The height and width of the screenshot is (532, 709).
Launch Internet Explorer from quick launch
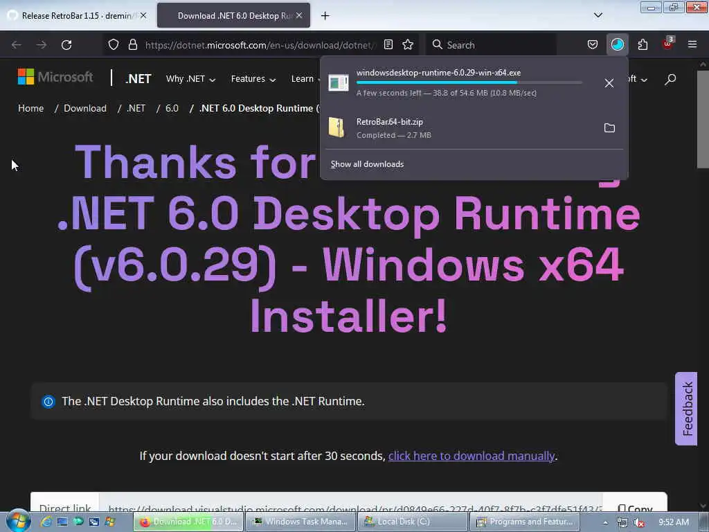(x=46, y=522)
